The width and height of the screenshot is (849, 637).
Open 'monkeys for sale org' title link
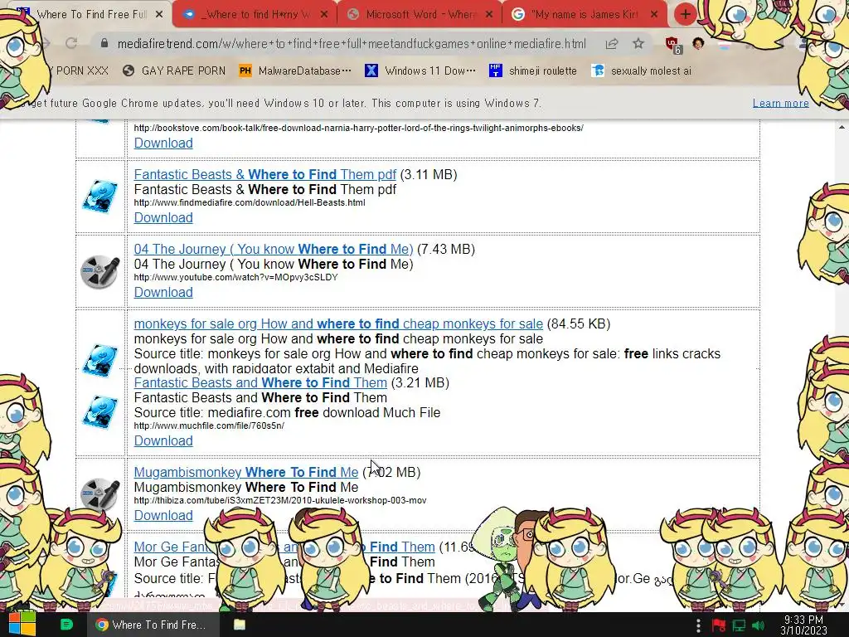pyautogui.click(x=338, y=324)
